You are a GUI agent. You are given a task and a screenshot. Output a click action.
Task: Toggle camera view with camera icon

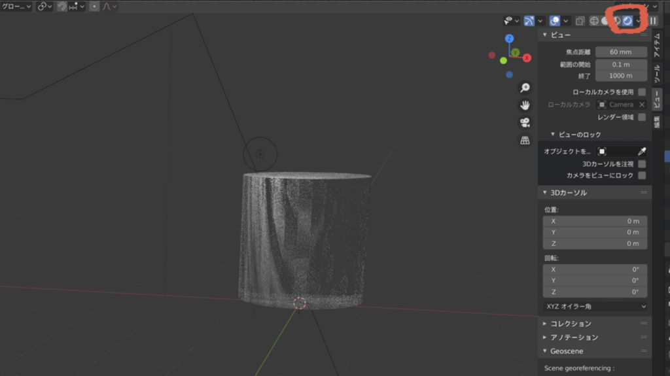coord(525,123)
